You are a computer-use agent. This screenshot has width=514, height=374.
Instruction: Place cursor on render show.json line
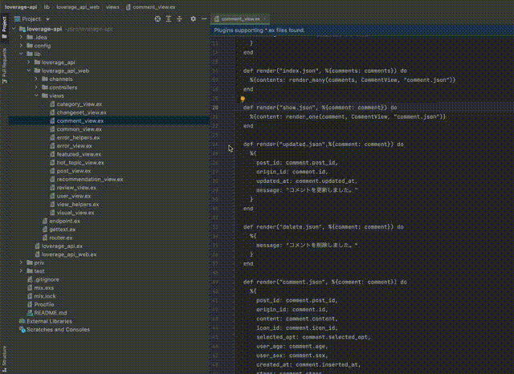point(320,108)
